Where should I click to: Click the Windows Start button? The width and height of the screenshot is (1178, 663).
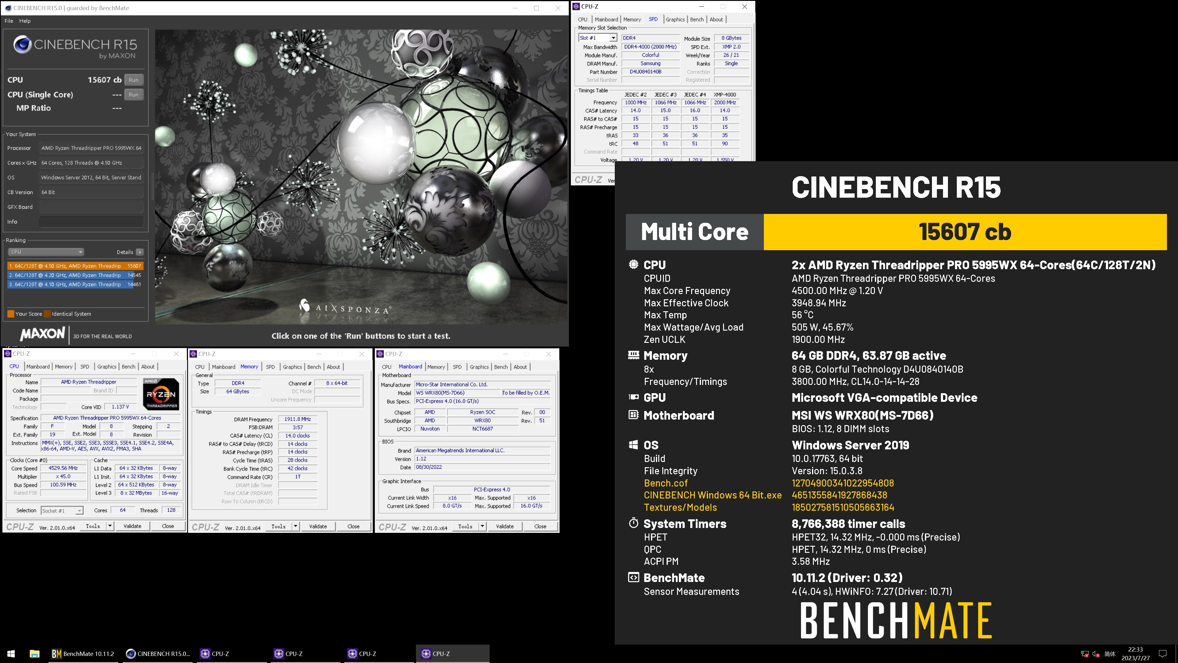[11, 653]
